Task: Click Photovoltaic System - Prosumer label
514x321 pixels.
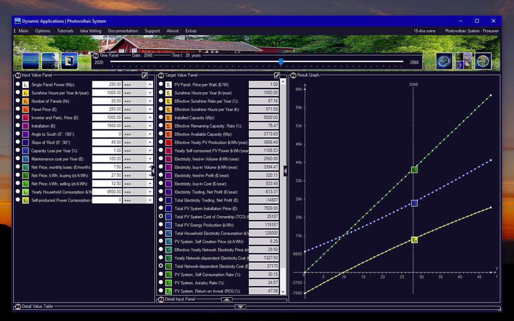Action: tap(472, 31)
